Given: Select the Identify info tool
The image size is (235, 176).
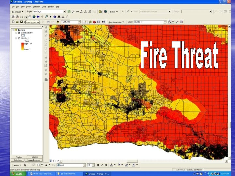Looking at the screenshot, I should (55, 17).
